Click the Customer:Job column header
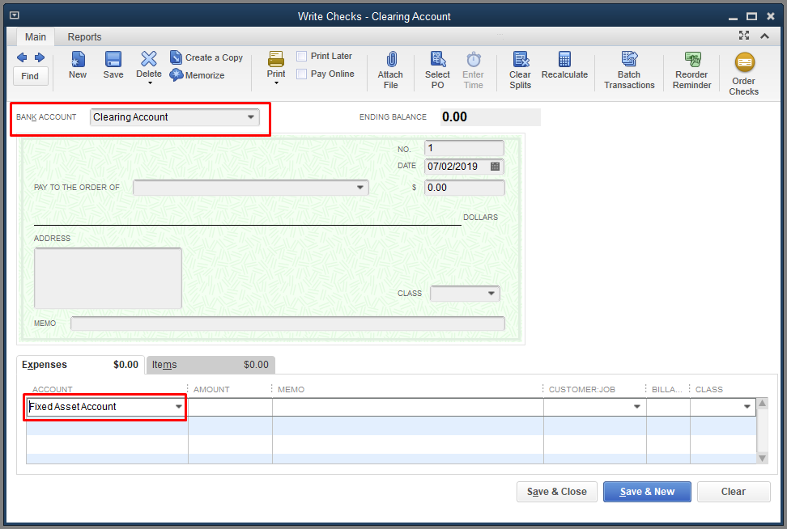 [x=582, y=390]
